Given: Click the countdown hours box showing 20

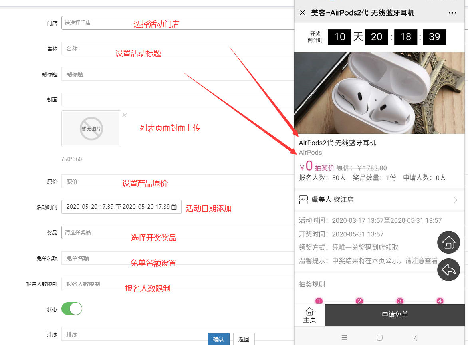Looking at the screenshot, I should click(x=377, y=37).
